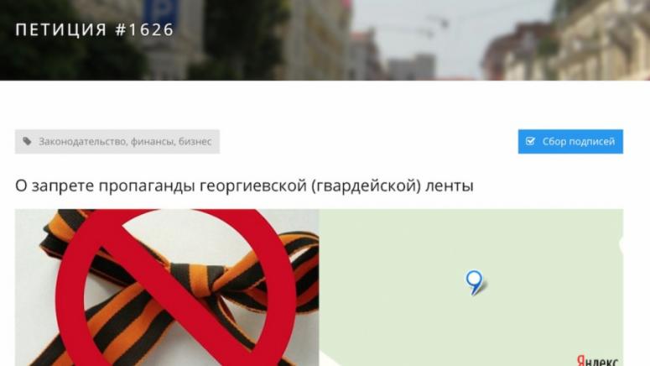
Task: Open the orange-black ribbon knot picture
Action: click(167, 288)
